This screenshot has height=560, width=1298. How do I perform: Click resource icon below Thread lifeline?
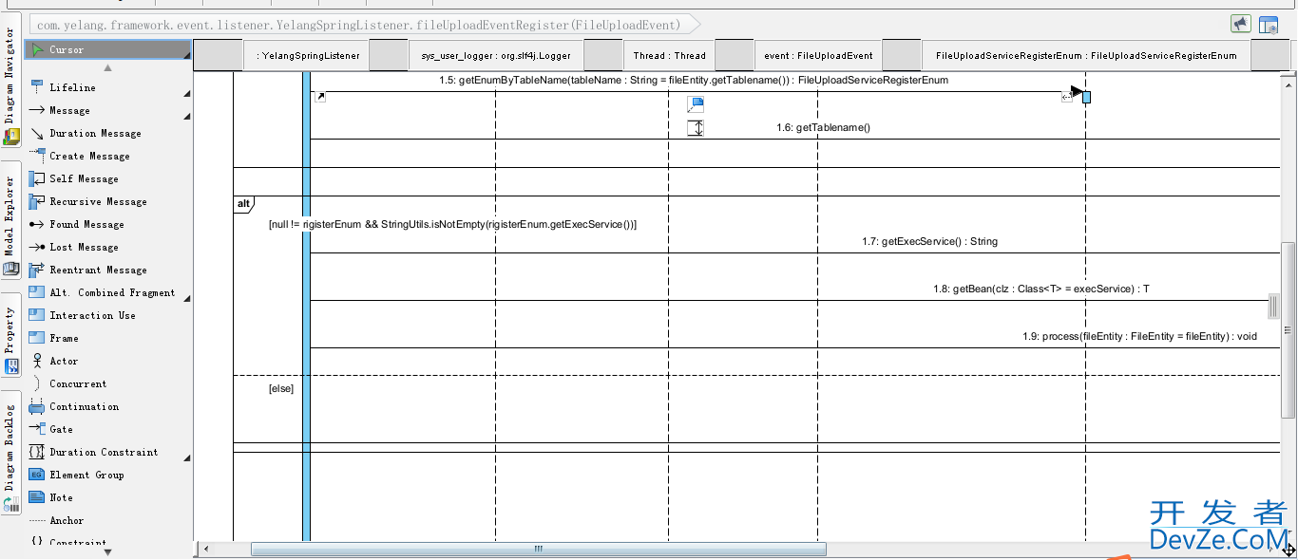696,104
